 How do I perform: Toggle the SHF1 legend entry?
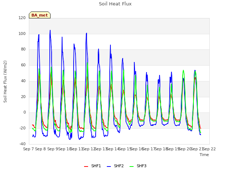92,166
